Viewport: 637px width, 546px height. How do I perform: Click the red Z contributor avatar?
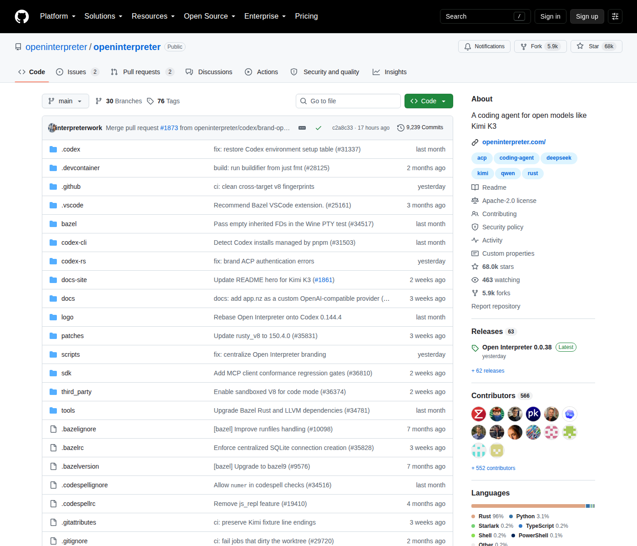pos(479,414)
